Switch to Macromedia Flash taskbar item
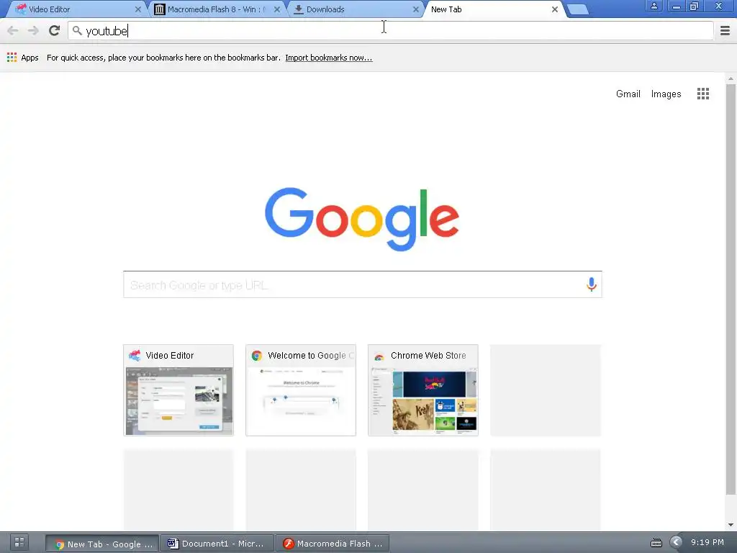The height and width of the screenshot is (553, 737). [x=333, y=544]
